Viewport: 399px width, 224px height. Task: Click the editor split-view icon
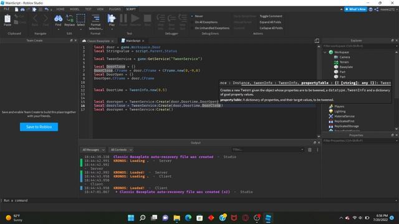tap(317, 40)
